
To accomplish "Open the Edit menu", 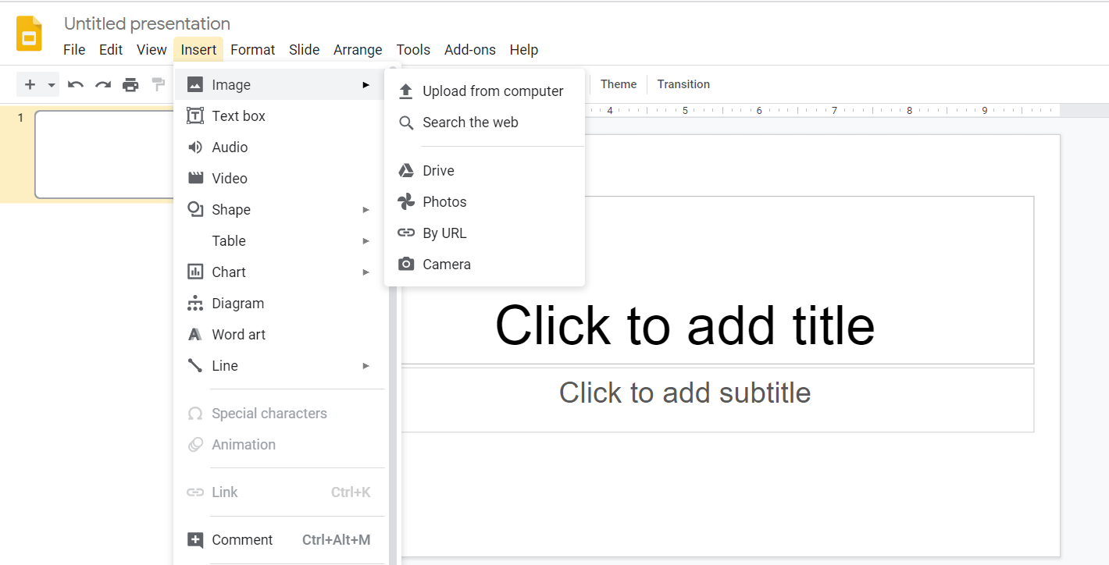I will 111,50.
